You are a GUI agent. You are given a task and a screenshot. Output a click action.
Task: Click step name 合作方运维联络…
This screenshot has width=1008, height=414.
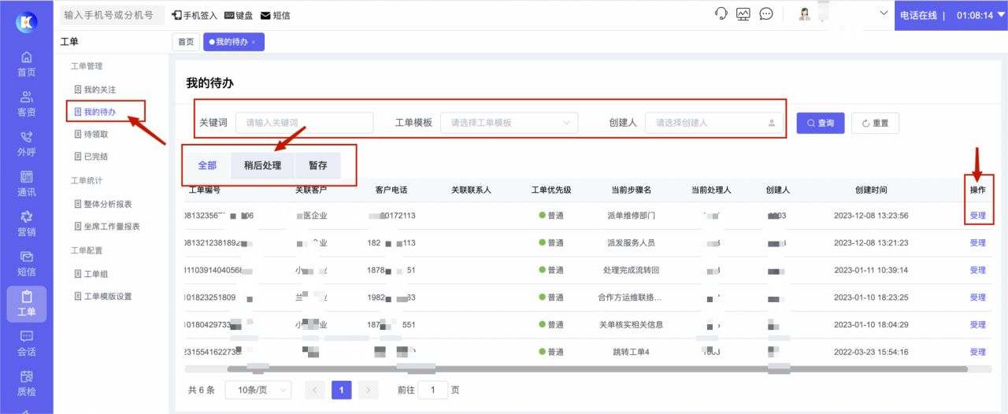click(630, 298)
